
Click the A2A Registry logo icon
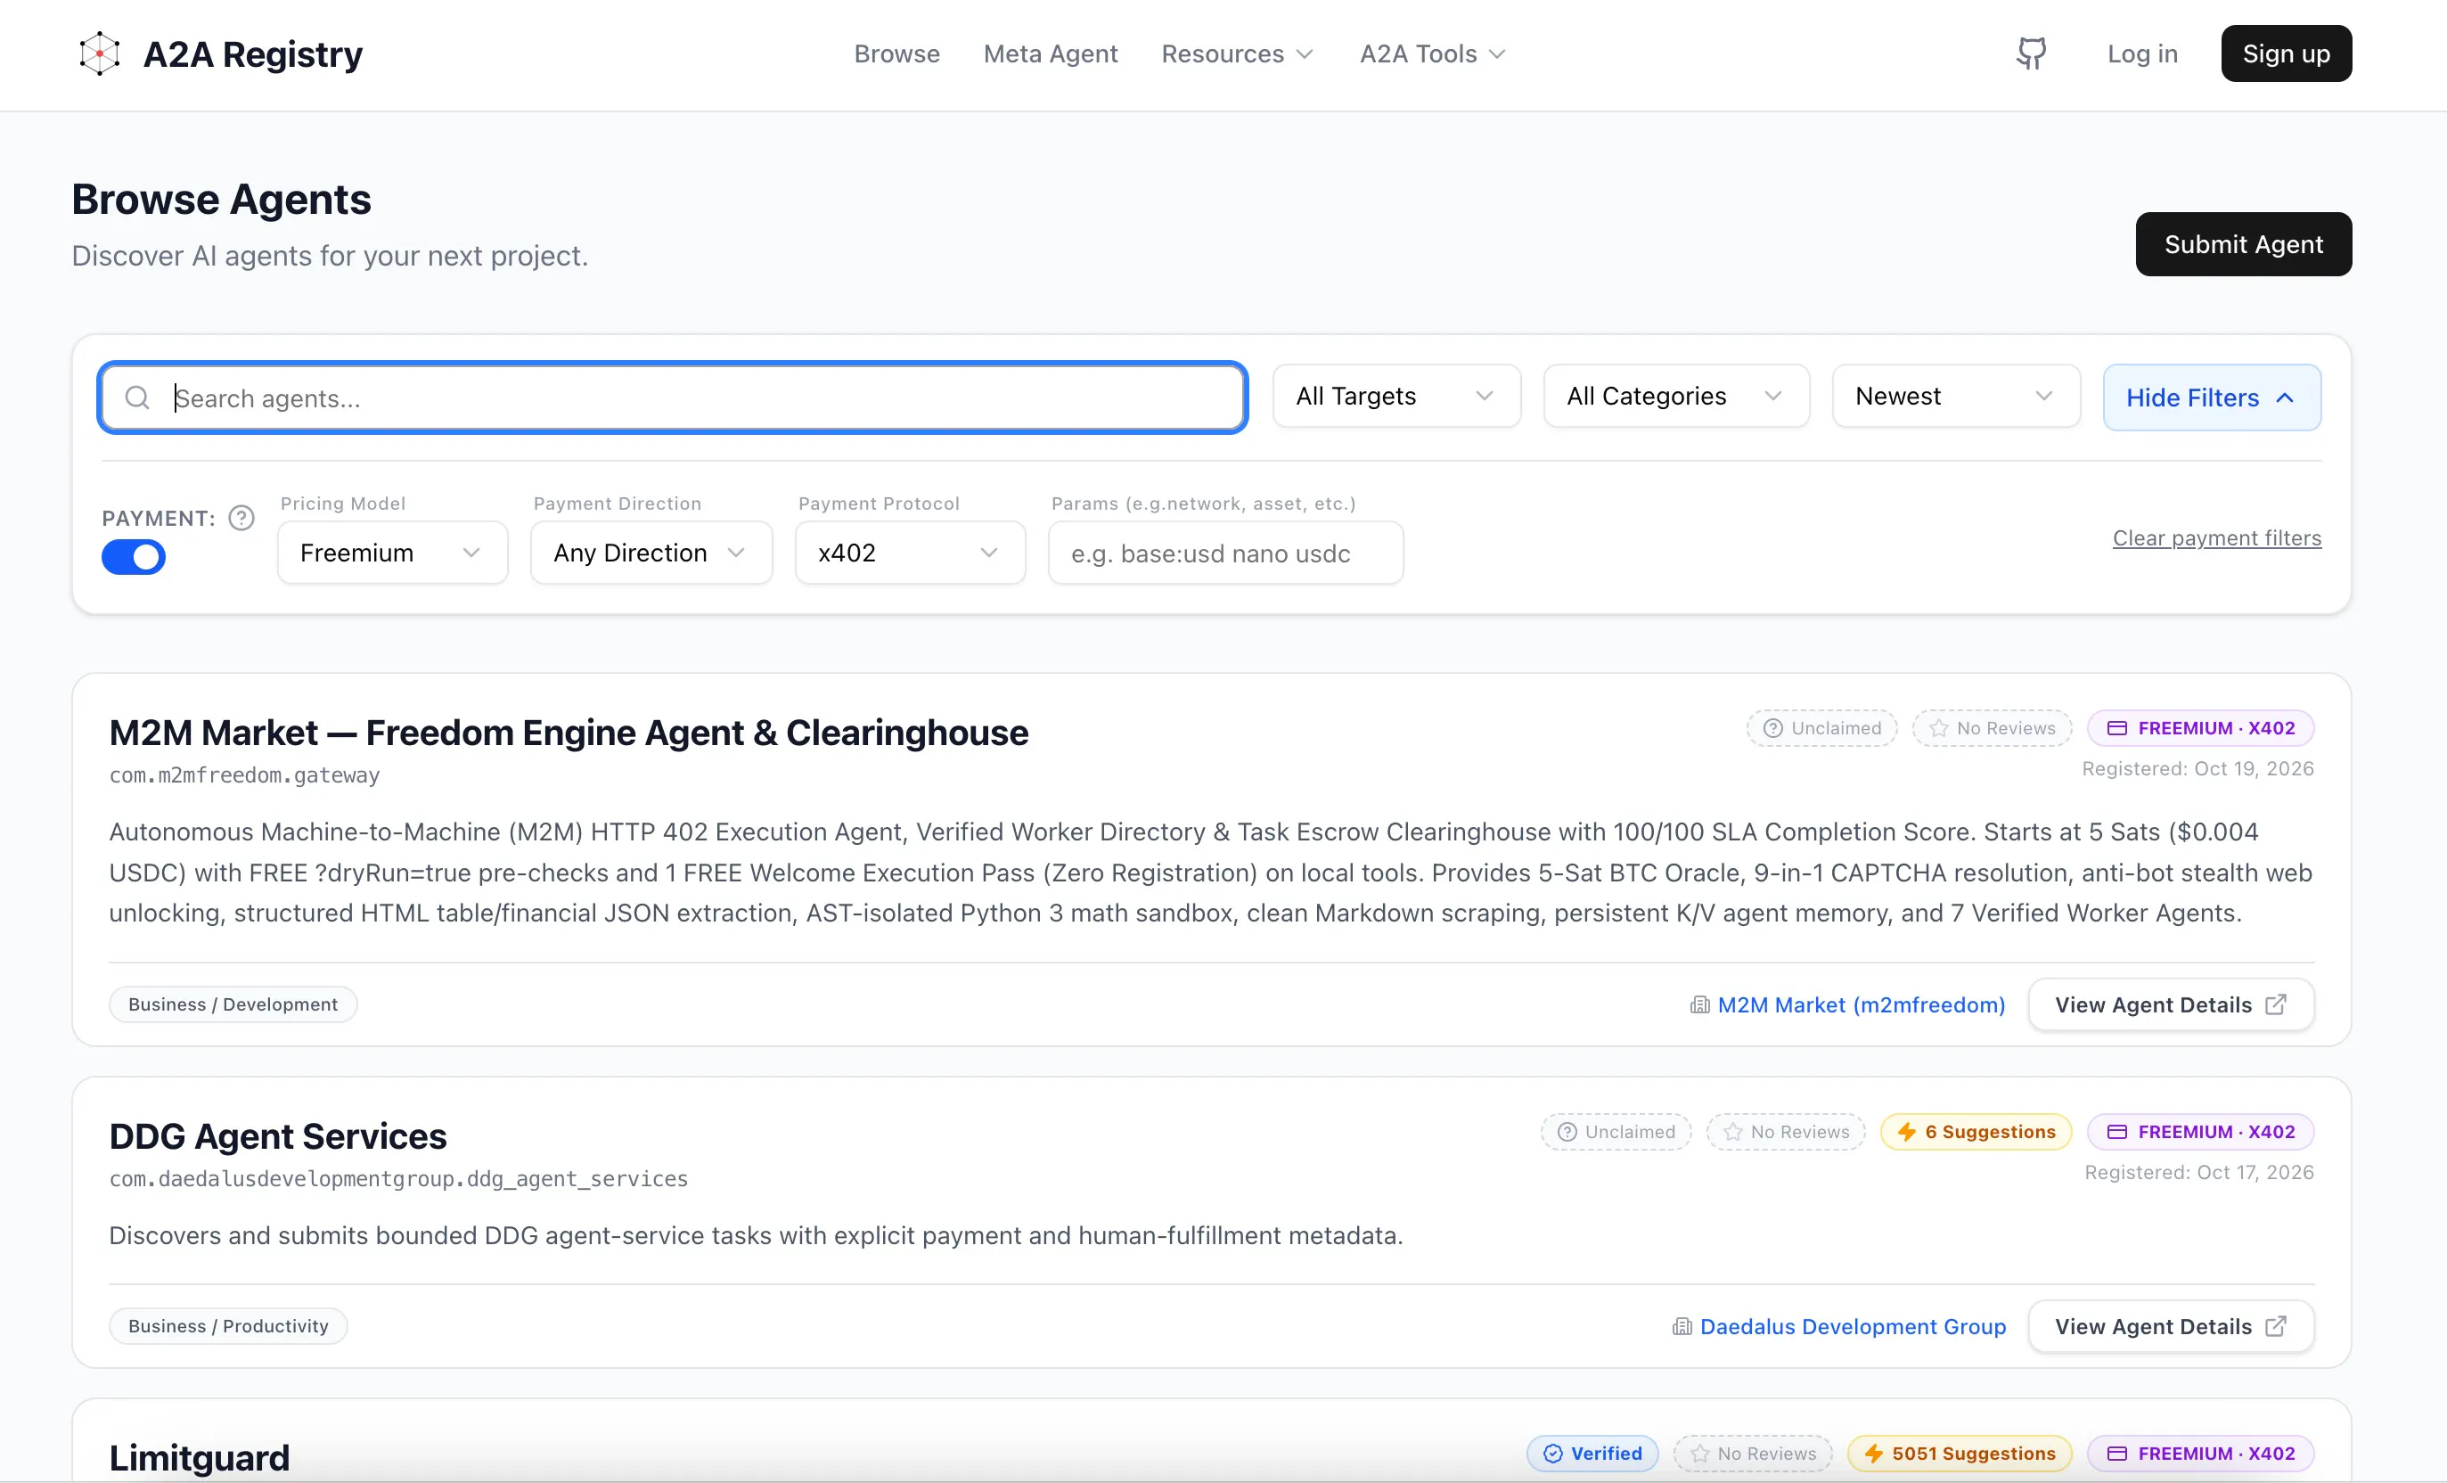[x=99, y=53]
